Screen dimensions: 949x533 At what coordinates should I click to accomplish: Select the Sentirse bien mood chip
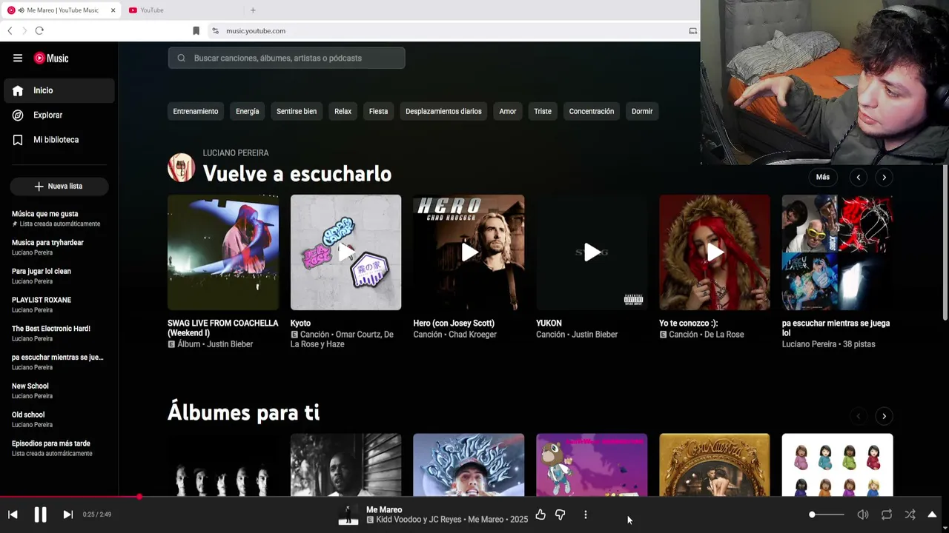pos(297,111)
